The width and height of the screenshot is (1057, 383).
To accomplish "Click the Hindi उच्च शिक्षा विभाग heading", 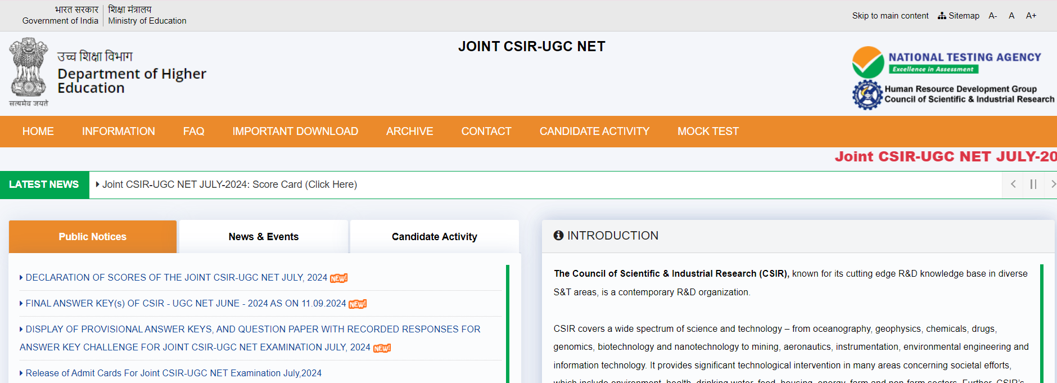I will [x=94, y=56].
